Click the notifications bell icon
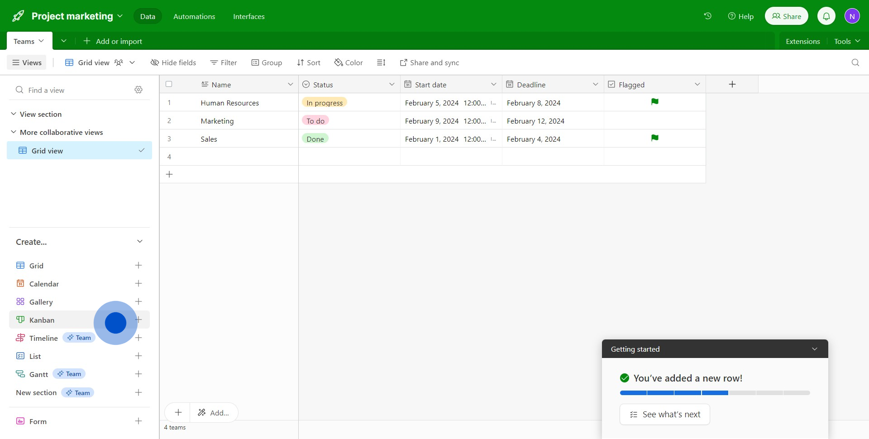 [826, 16]
